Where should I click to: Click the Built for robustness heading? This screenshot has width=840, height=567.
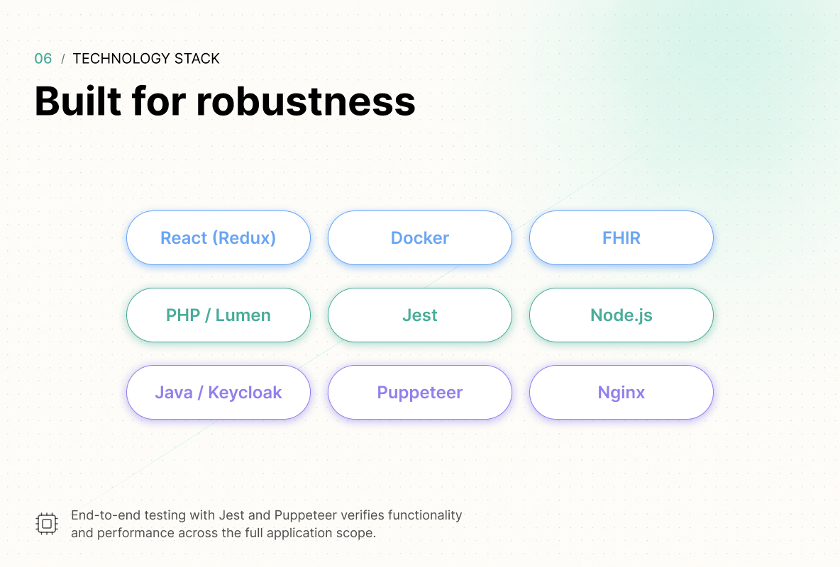click(225, 101)
